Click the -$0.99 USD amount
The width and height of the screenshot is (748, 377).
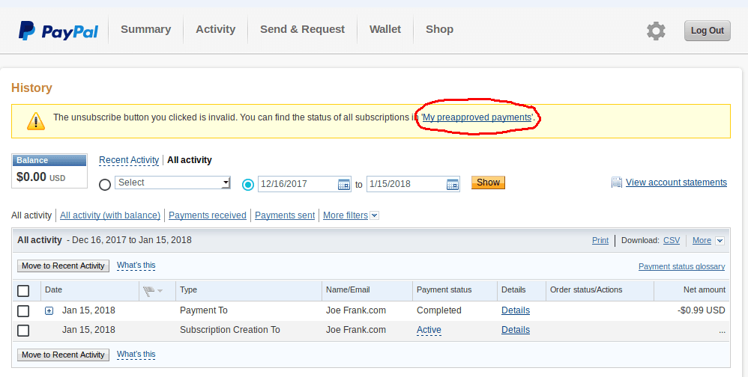click(x=702, y=311)
